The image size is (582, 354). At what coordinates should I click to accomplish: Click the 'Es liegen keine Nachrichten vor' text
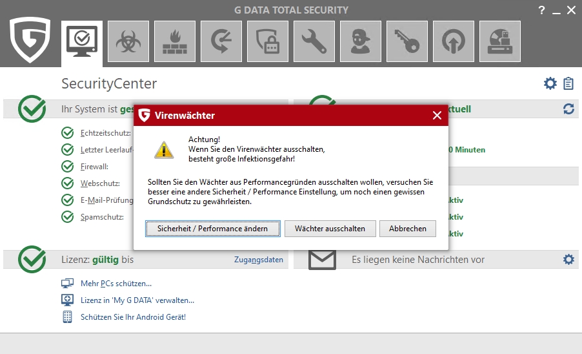tap(418, 260)
